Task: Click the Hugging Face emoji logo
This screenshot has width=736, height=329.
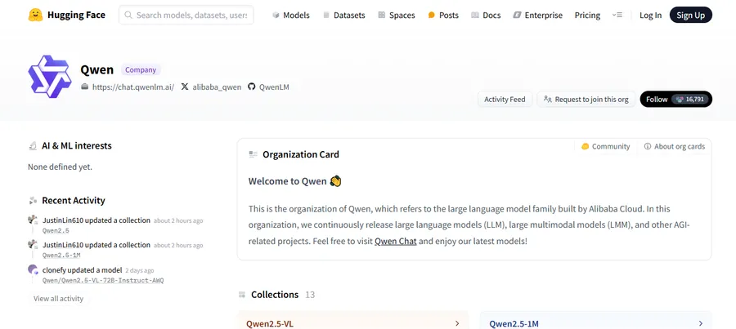Action: tap(35, 15)
